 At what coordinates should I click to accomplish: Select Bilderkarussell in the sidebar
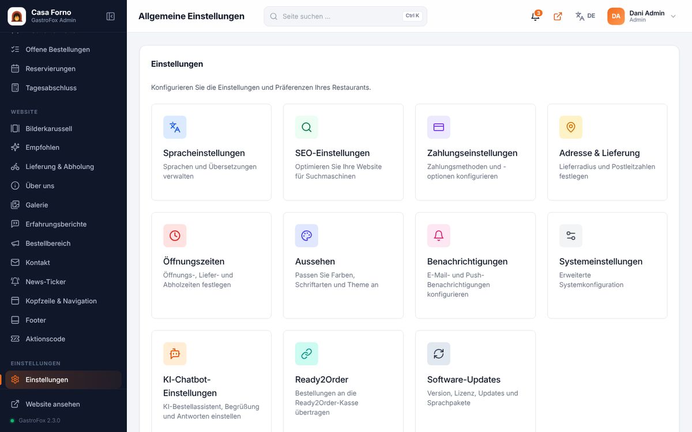click(63, 128)
